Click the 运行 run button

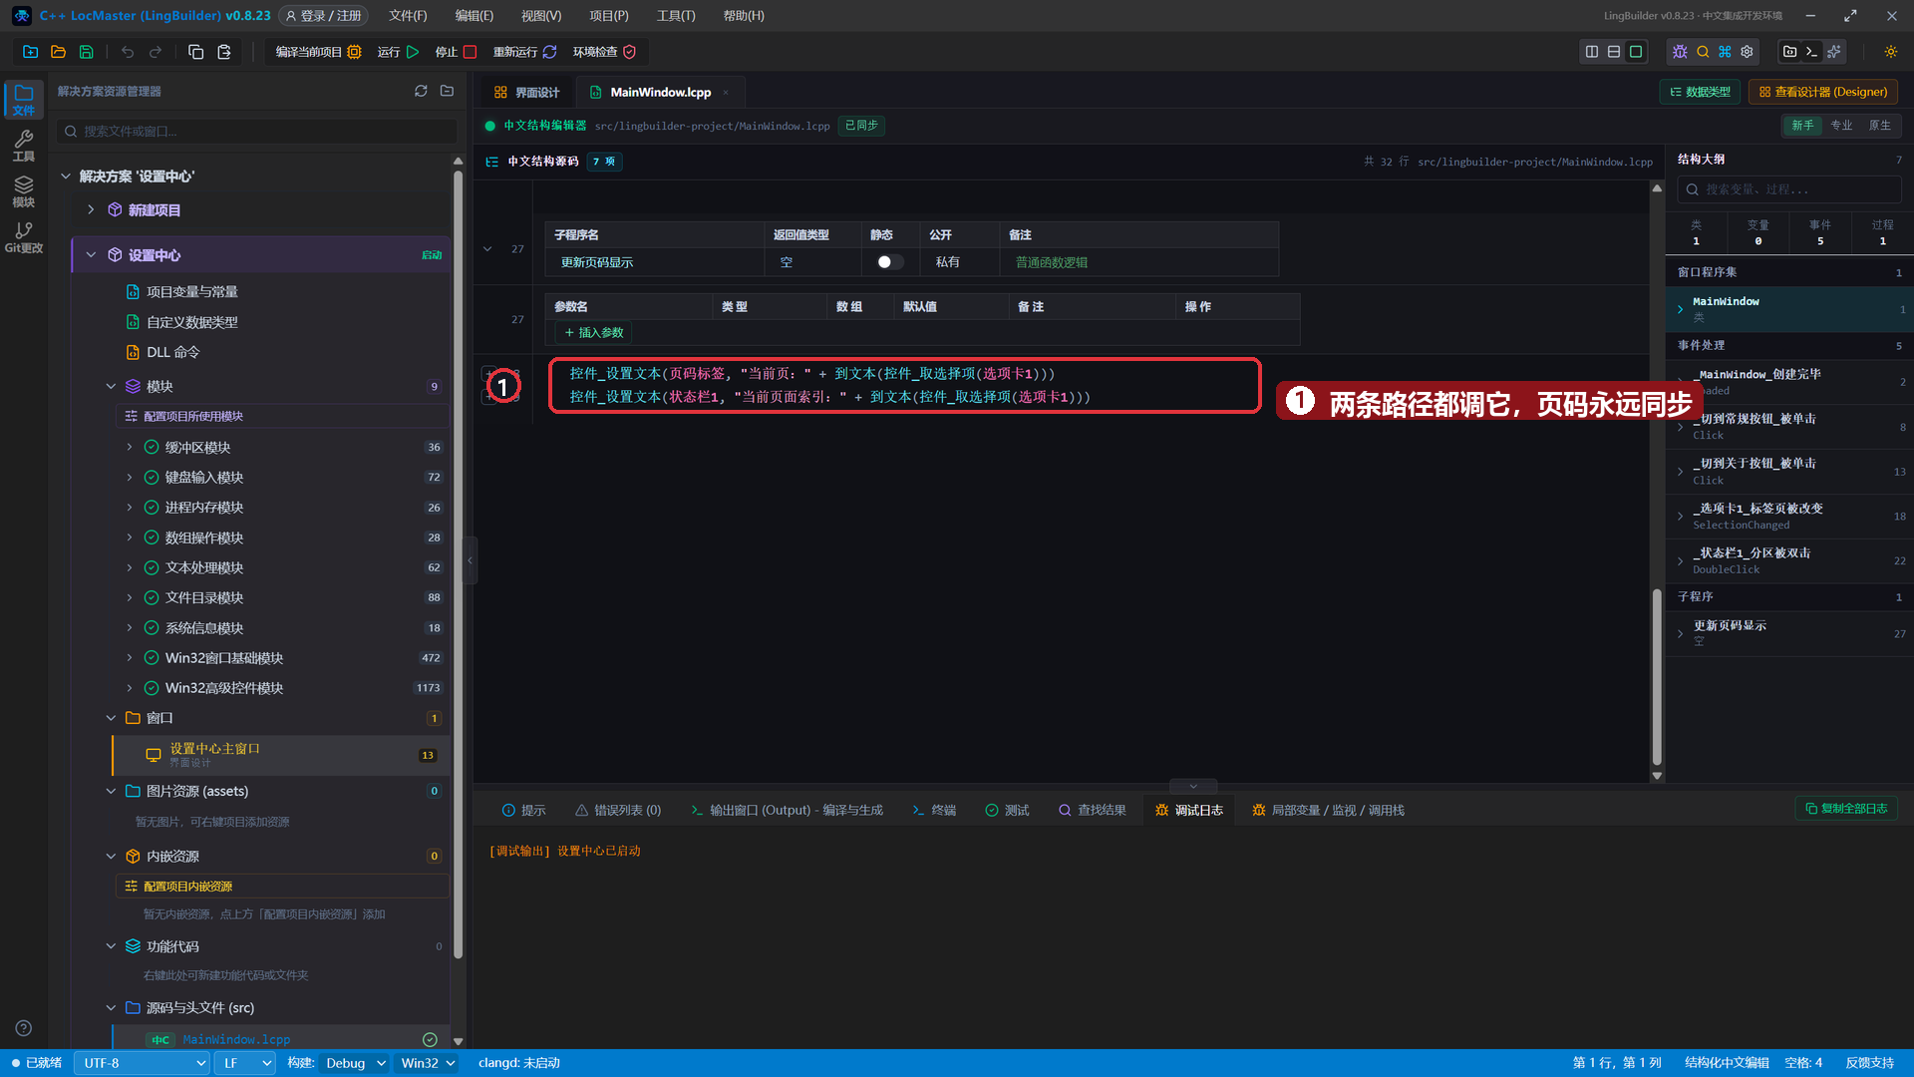399,52
